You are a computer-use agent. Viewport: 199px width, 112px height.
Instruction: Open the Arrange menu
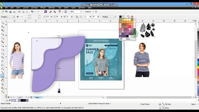click(35, 7)
